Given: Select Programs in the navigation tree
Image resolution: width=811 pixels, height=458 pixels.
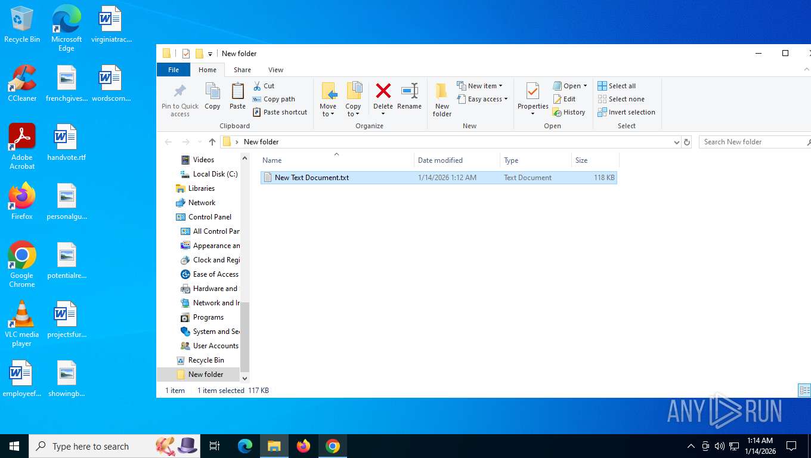Looking at the screenshot, I should click(x=208, y=317).
